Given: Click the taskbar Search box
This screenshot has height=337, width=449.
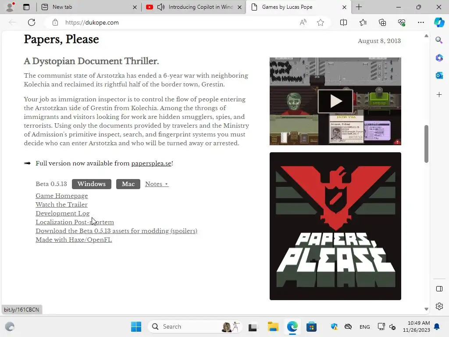Looking at the screenshot, I should (195, 326).
